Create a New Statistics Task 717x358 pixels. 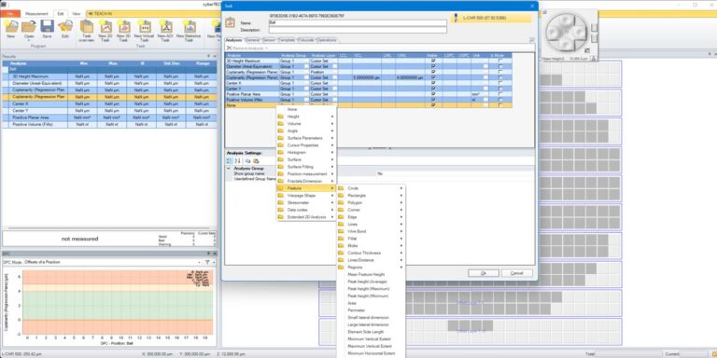click(x=189, y=26)
